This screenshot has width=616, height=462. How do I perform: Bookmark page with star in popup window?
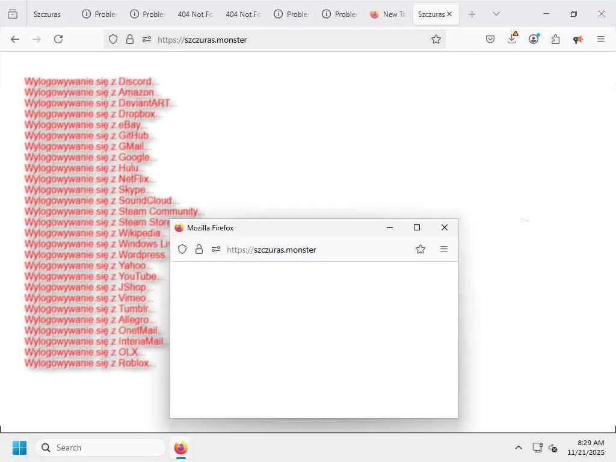(x=420, y=249)
